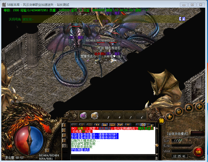Screen dimensions: 208x162
Task: Open the red 铺 shop button
Action: [x=198, y=152]
